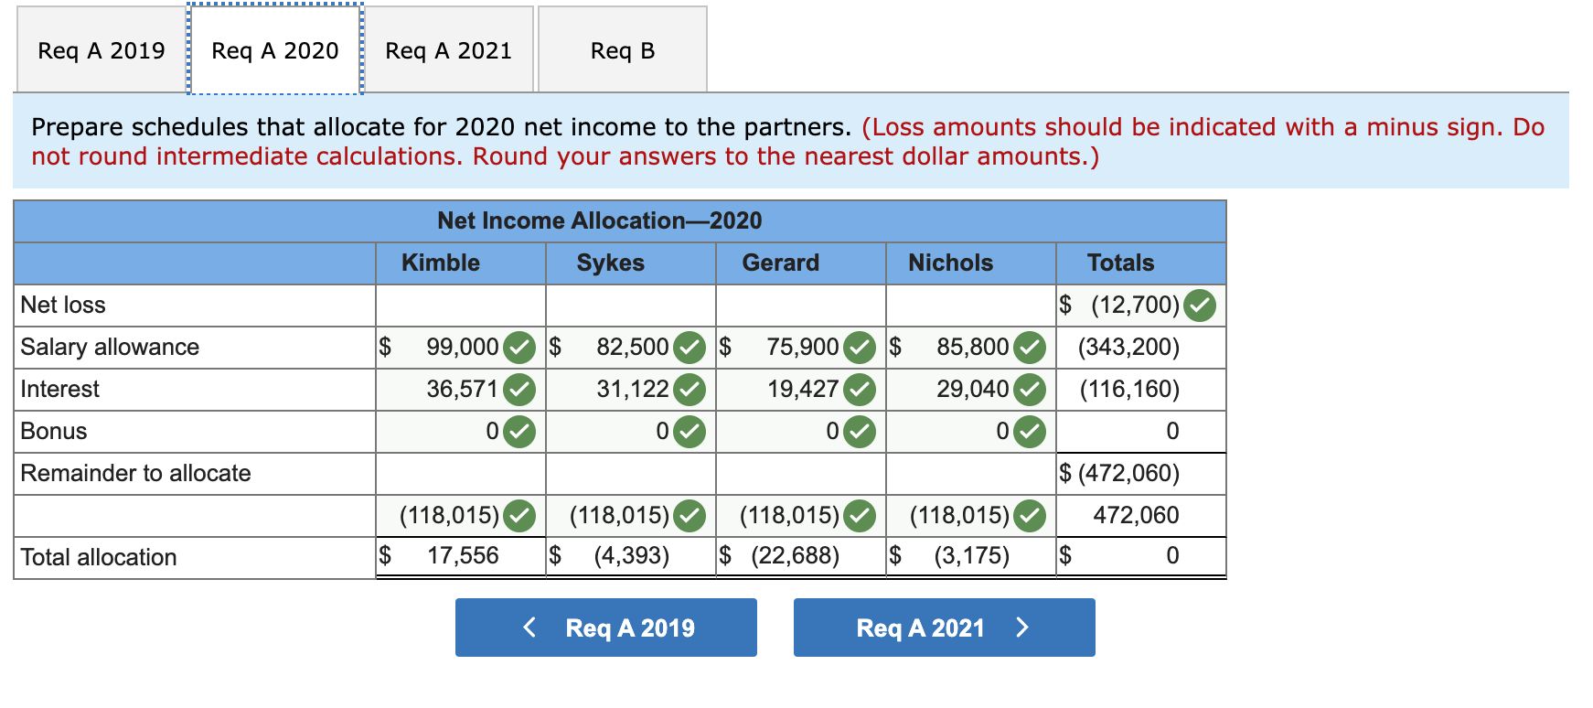Viewport: 1593px width, 708px height.
Task: Click the Net Income Allocation—2020 title
Action: coord(600,220)
